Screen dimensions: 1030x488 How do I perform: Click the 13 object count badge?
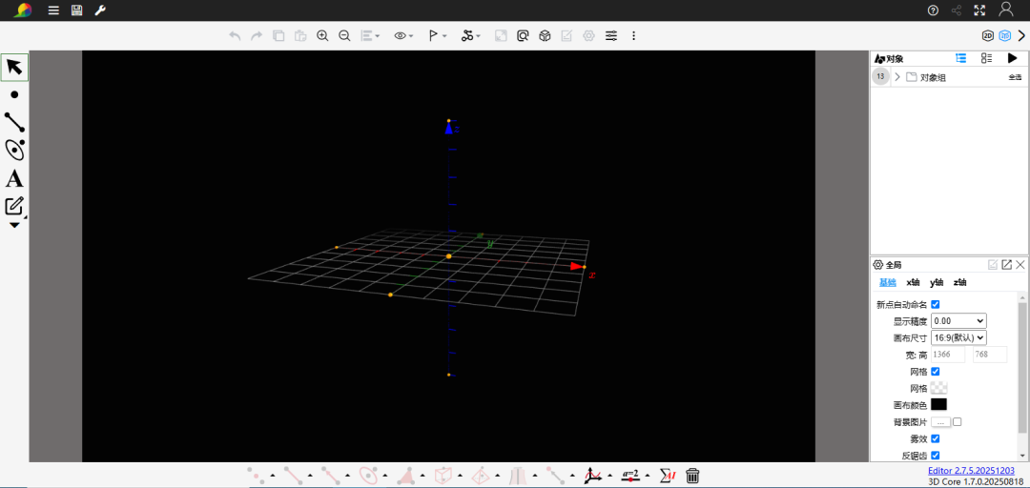tap(880, 77)
